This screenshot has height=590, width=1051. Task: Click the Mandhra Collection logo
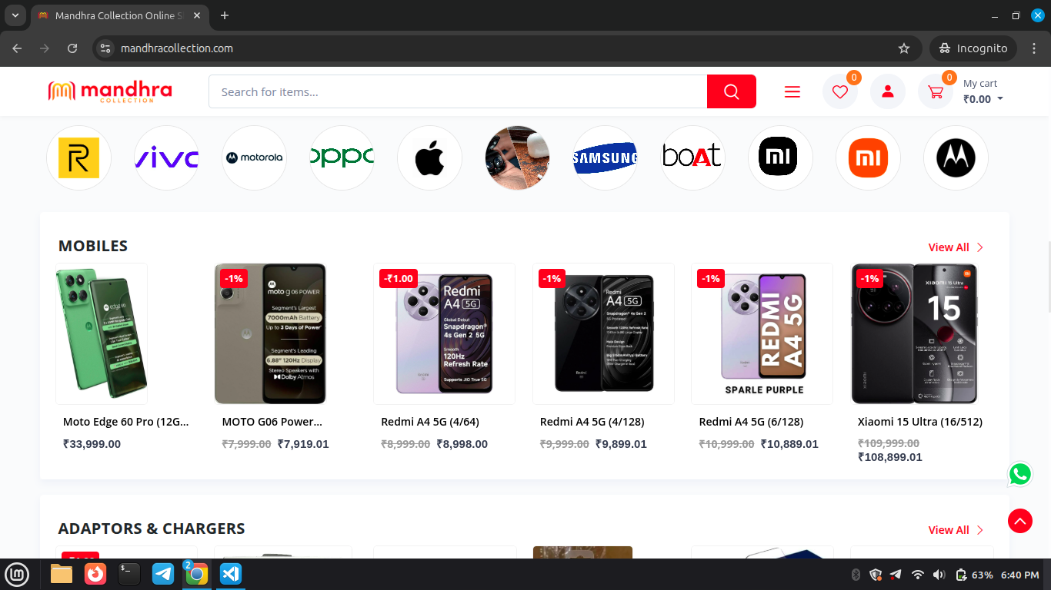110,91
